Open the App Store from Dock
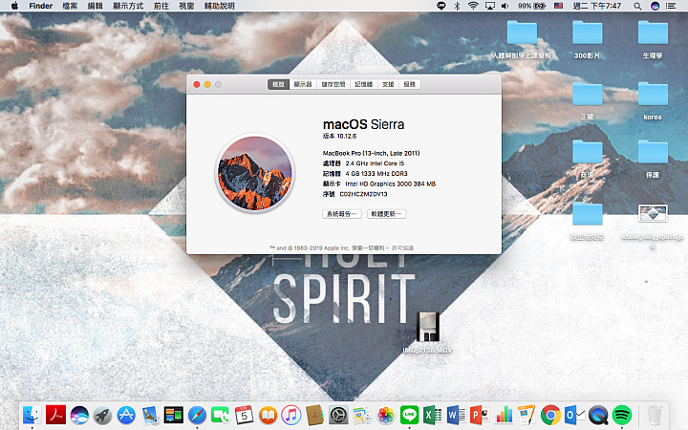Screen dimensions: 688x430 [126, 415]
